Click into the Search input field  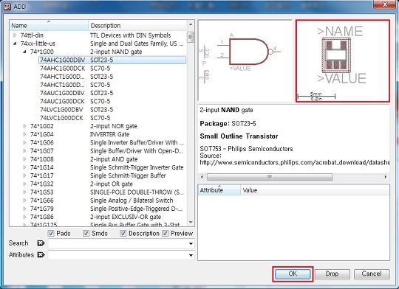click(x=121, y=243)
